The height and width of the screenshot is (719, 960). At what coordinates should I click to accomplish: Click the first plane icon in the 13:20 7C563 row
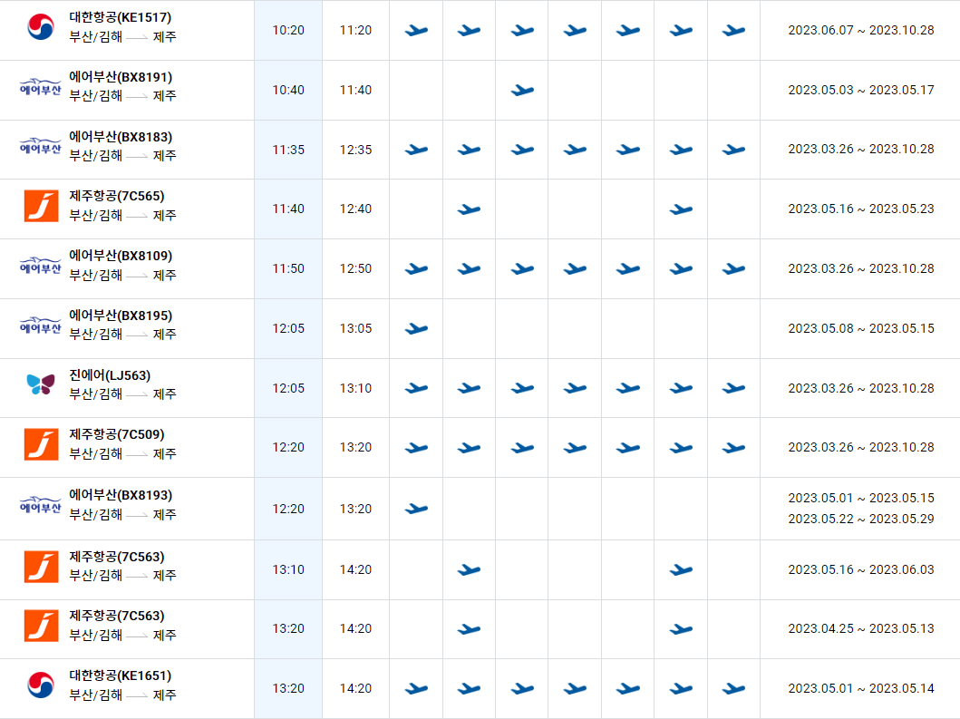point(469,629)
